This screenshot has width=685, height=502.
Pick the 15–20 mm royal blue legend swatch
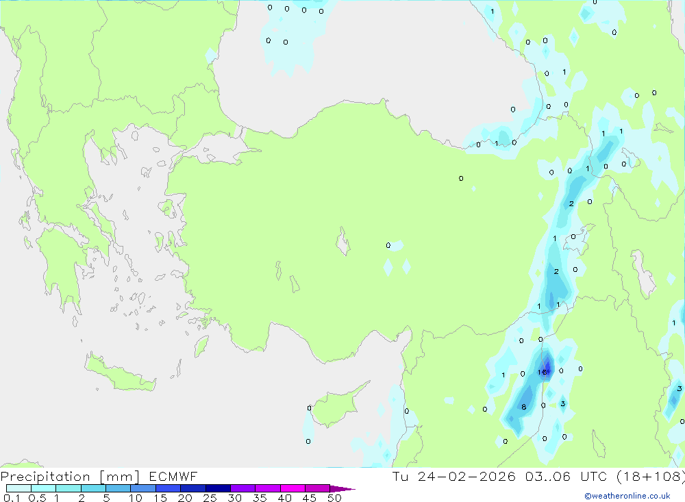coord(169,488)
